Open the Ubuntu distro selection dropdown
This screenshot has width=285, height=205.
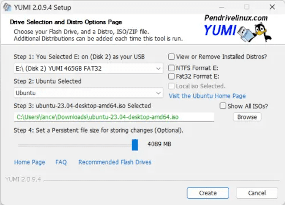click(x=88, y=93)
